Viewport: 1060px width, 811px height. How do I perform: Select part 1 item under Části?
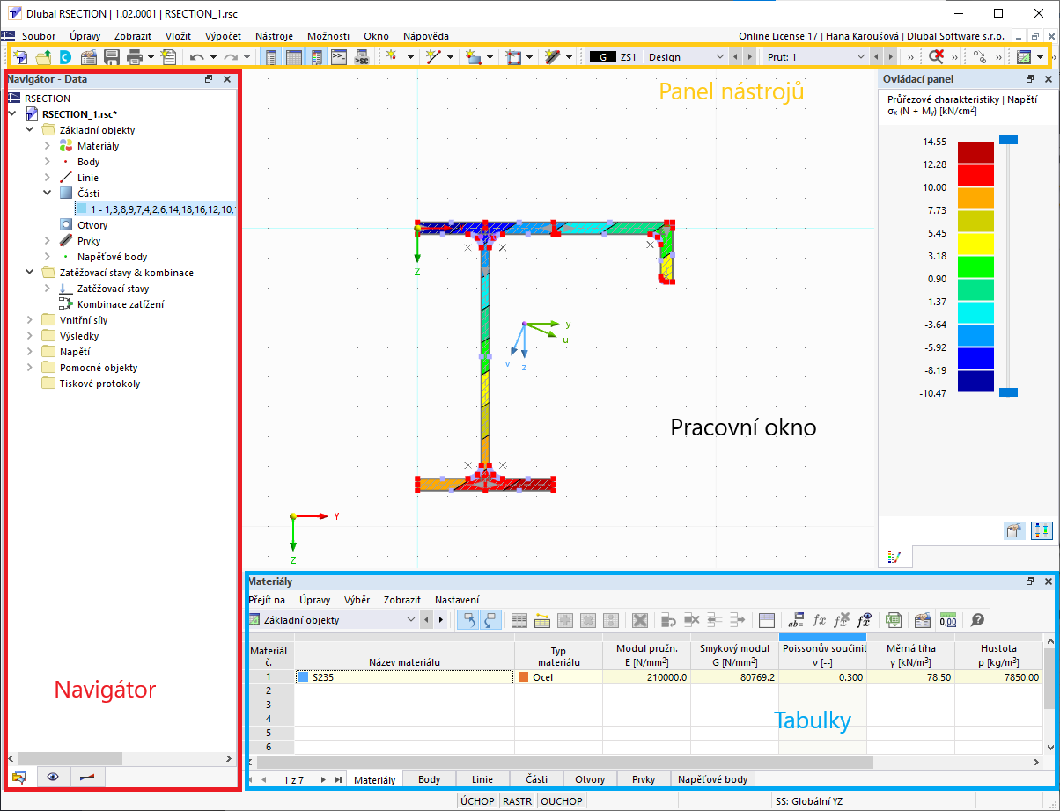(154, 209)
